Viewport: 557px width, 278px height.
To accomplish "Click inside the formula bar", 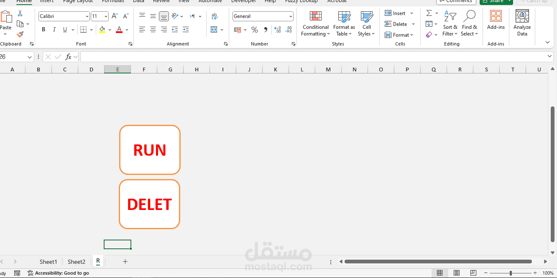I will coord(314,57).
